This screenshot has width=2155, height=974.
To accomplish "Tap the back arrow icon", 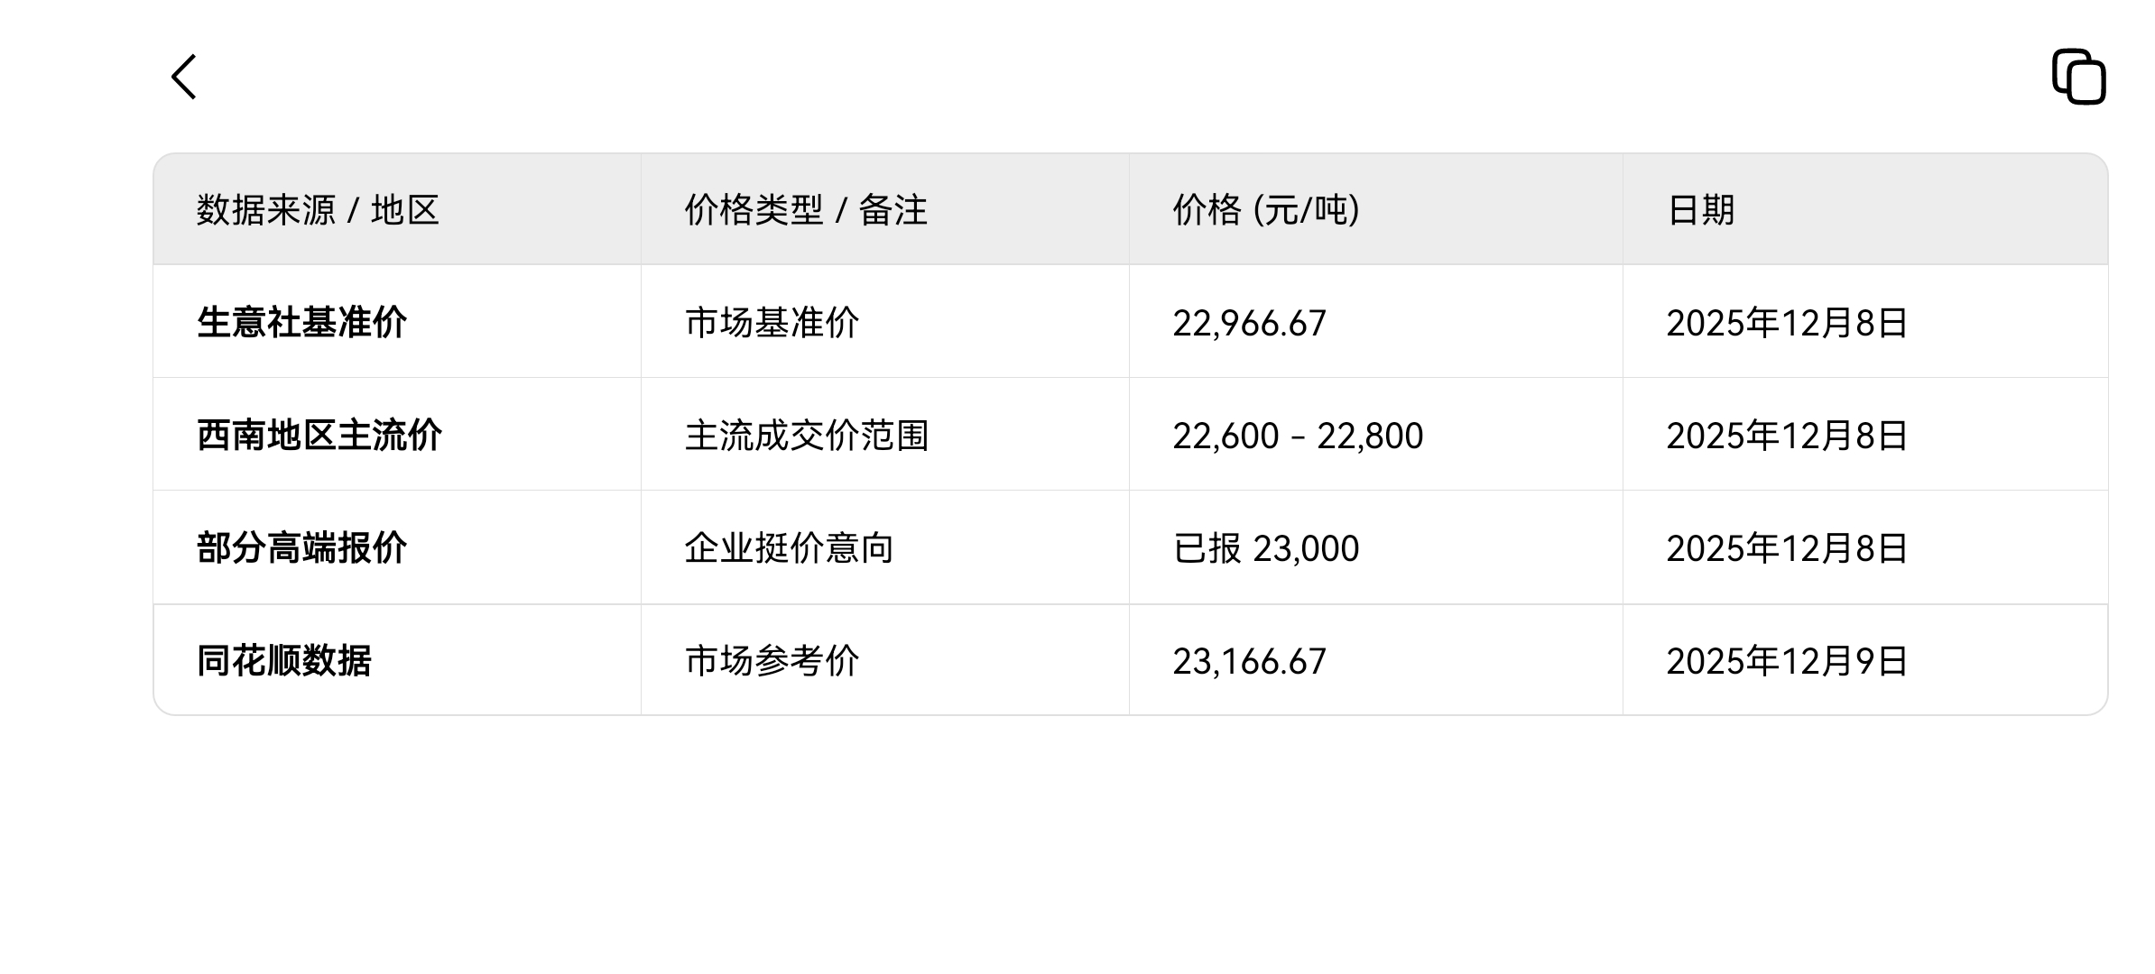I will [183, 77].
